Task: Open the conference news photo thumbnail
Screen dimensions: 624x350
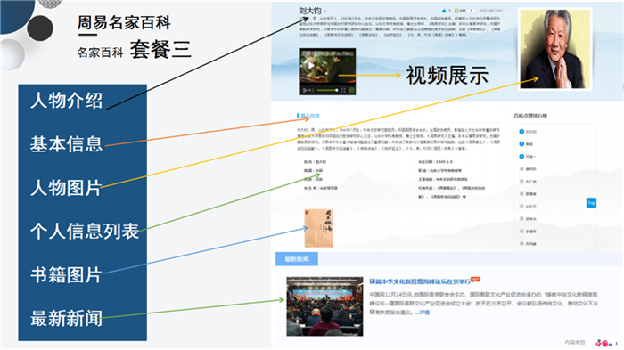Action: (x=324, y=306)
